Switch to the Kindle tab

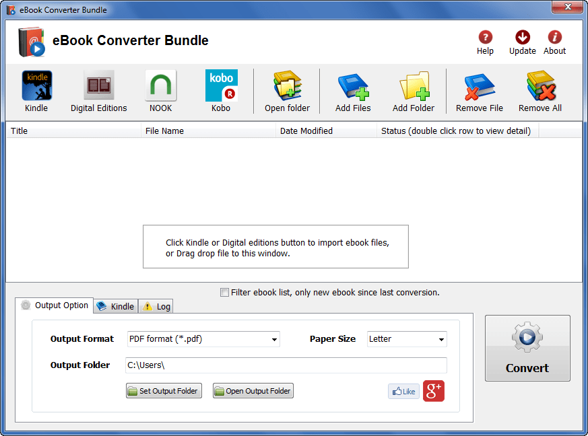pyautogui.click(x=116, y=306)
